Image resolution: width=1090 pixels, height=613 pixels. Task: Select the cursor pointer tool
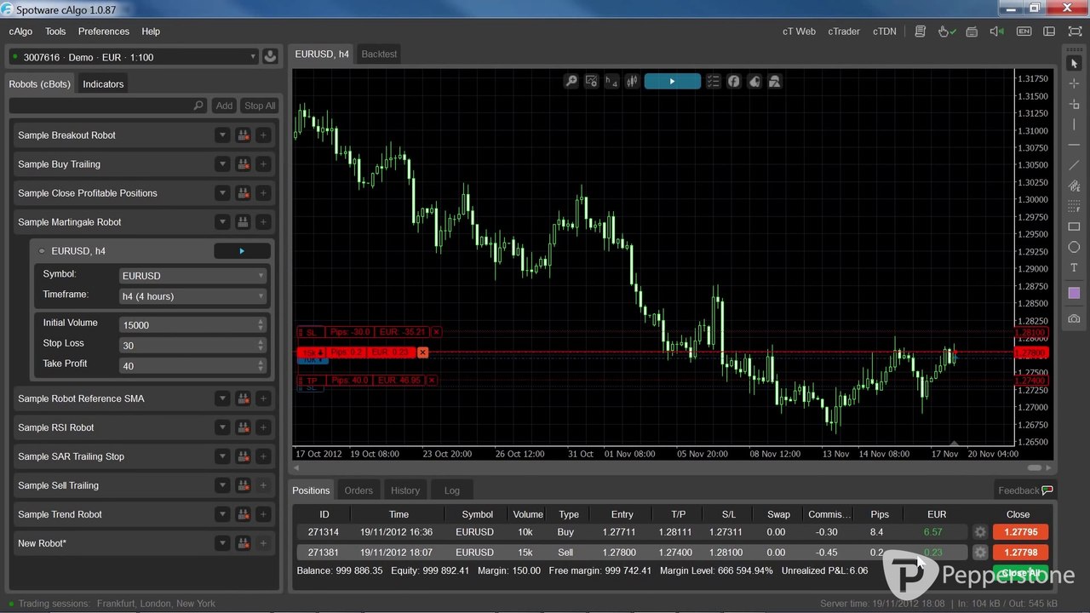click(1074, 64)
